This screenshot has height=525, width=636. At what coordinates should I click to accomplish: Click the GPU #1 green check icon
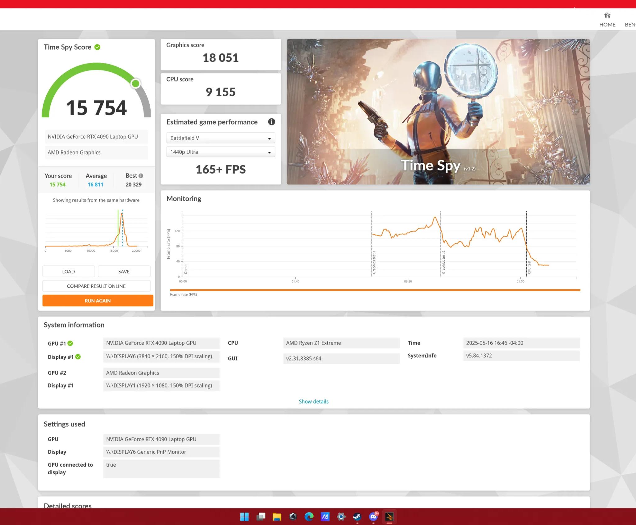point(70,343)
